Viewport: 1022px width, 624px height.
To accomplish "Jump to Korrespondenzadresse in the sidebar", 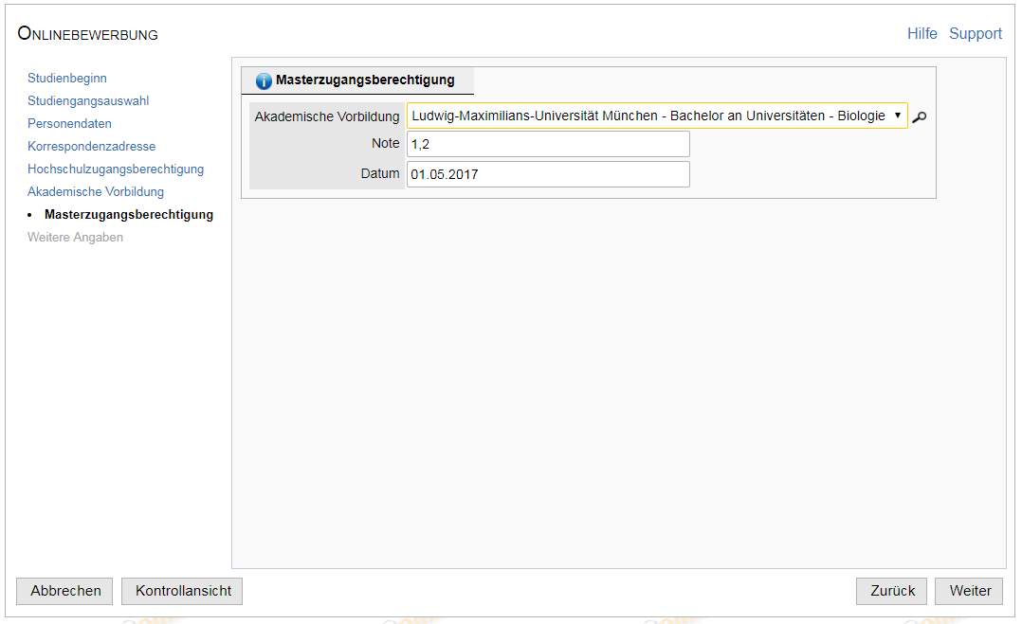I will [91, 147].
